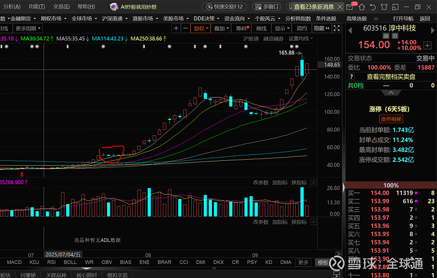The height and width of the screenshot is (278, 437).
Task: Dismiss the 查看23条新消息 notification with X
Action: tap(340, 7)
